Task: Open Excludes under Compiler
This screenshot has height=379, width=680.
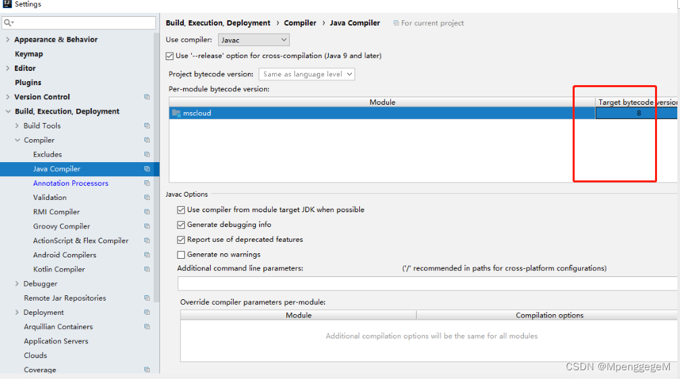Action: (47, 155)
